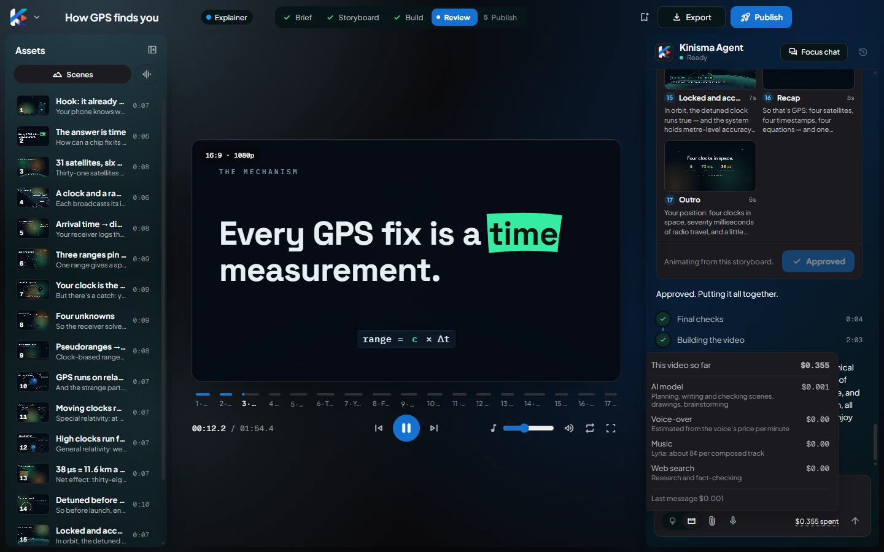Jump to scene 8 timeline segment
The image size is (884, 552).
381,399
